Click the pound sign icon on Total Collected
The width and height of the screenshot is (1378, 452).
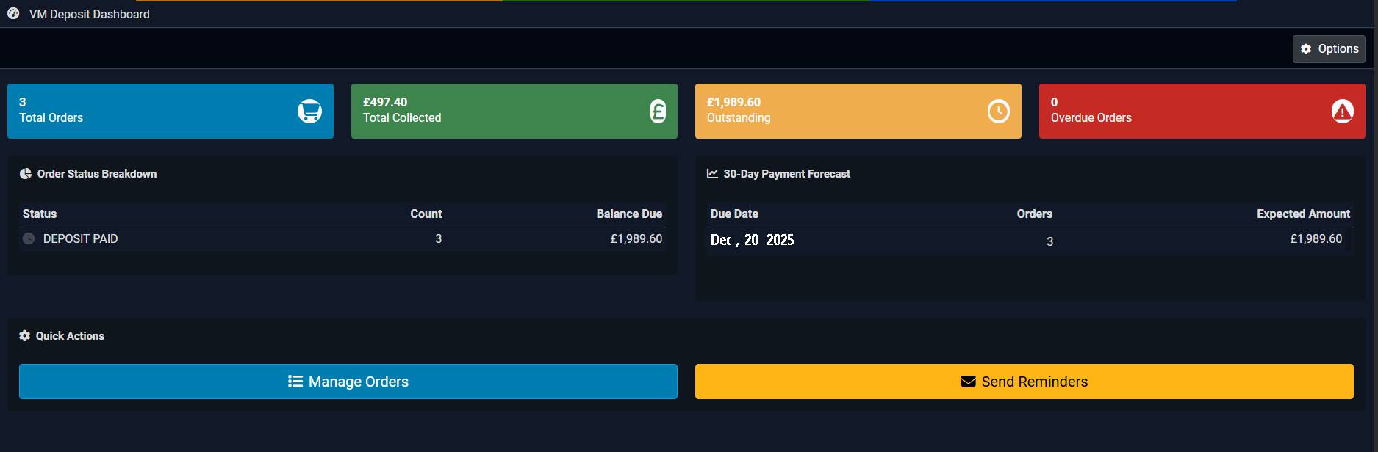coord(658,111)
